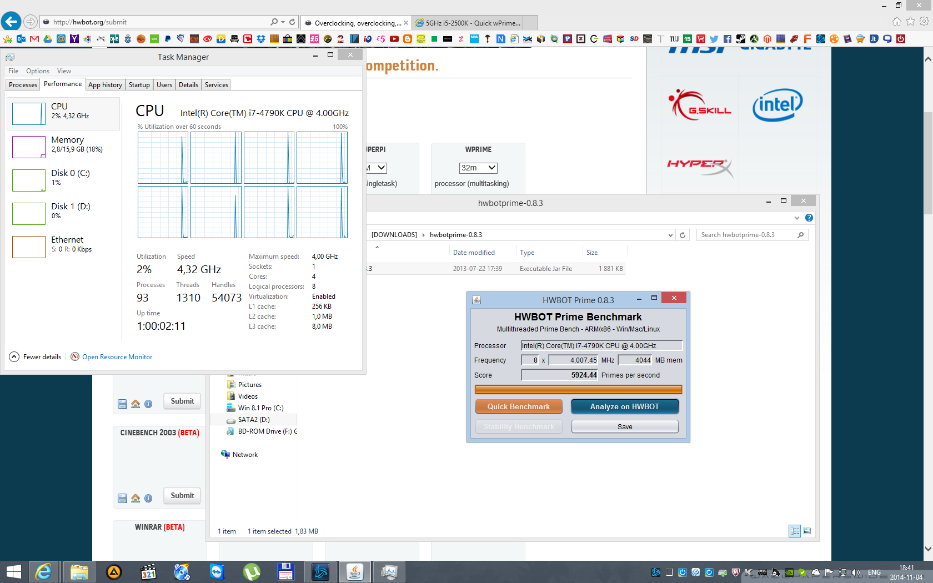
Task: Click Submit button above CINEBENCH 2003
Action: (182, 401)
